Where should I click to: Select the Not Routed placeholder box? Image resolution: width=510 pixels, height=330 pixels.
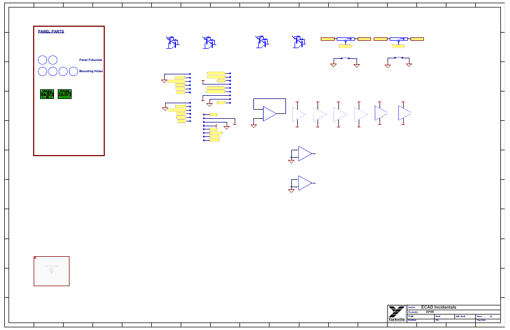51,271
